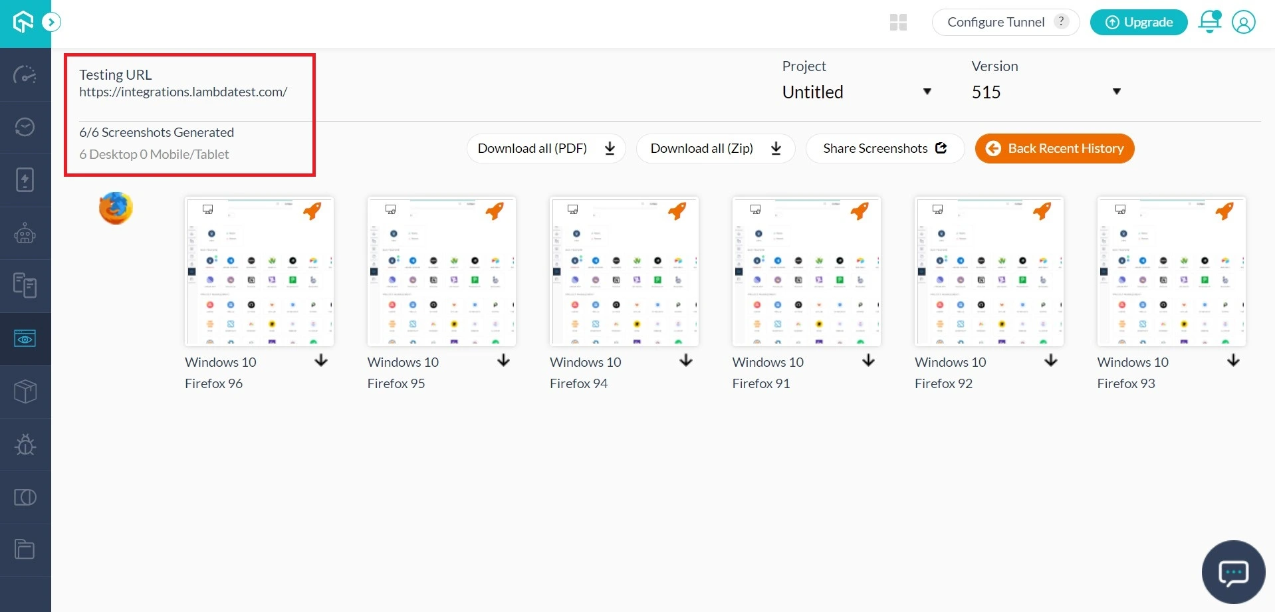
Task: Click the rocket icon on Firefox 96 thumbnail
Action: point(312,211)
